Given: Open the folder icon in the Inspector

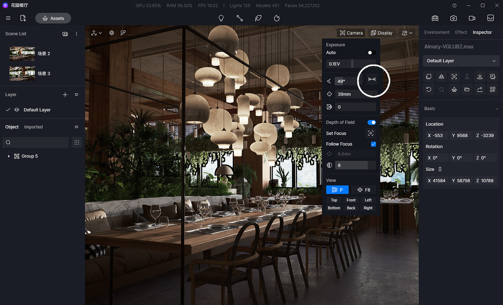Looking at the screenshot, I should click(x=467, y=89).
